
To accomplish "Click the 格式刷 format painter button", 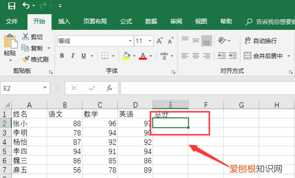I will 35,59.
